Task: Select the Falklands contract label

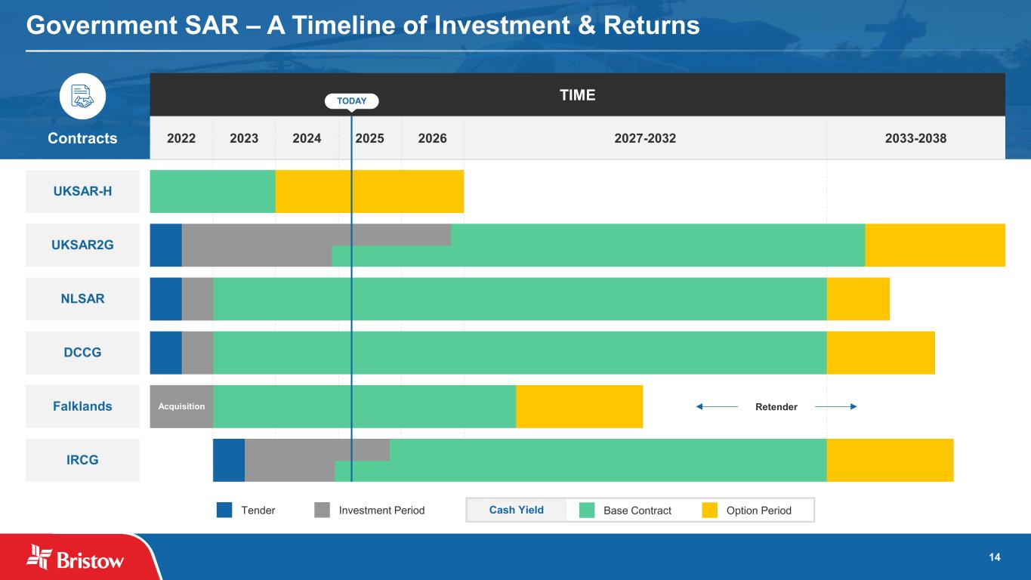Action: click(x=82, y=406)
